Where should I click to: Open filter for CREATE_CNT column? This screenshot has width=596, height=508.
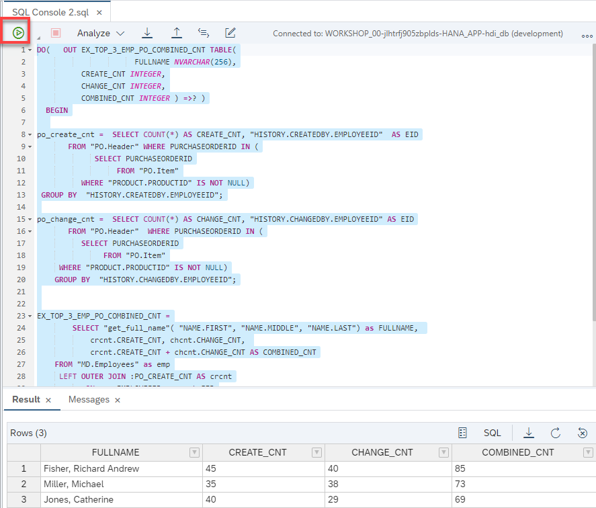click(316, 452)
